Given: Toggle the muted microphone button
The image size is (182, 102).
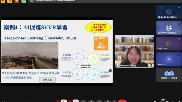Looking at the screenshot, I should point(64,101).
